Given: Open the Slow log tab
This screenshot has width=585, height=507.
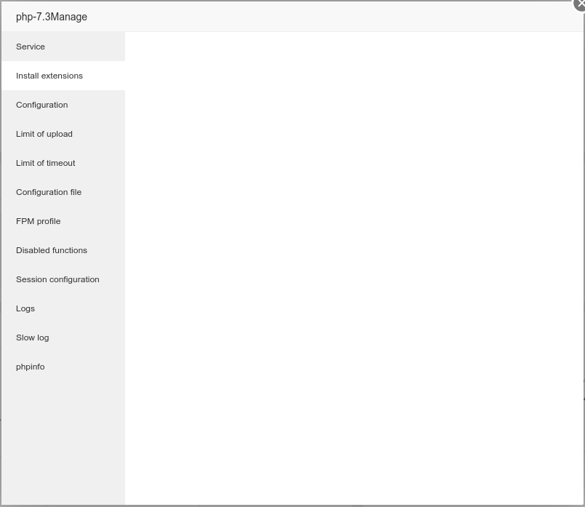Looking at the screenshot, I should (33, 338).
